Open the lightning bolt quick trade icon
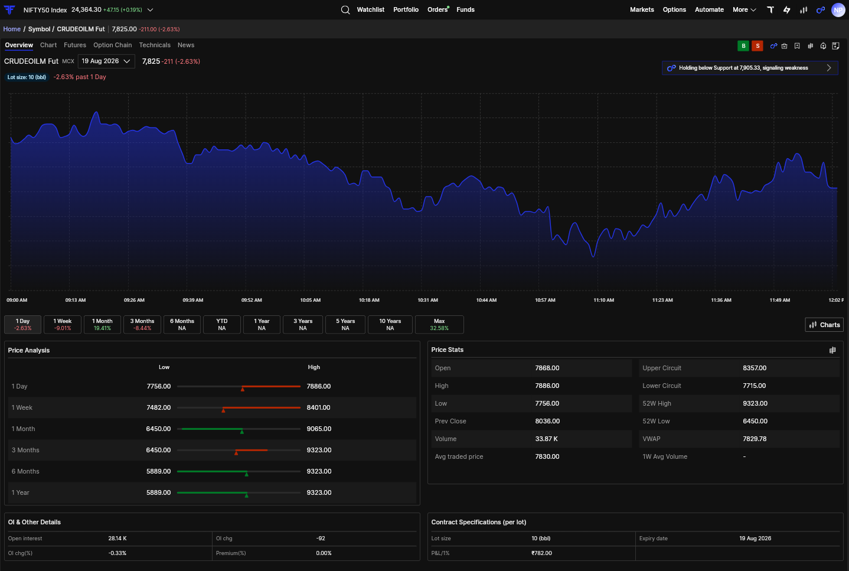The image size is (849, 571). [x=787, y=9]
